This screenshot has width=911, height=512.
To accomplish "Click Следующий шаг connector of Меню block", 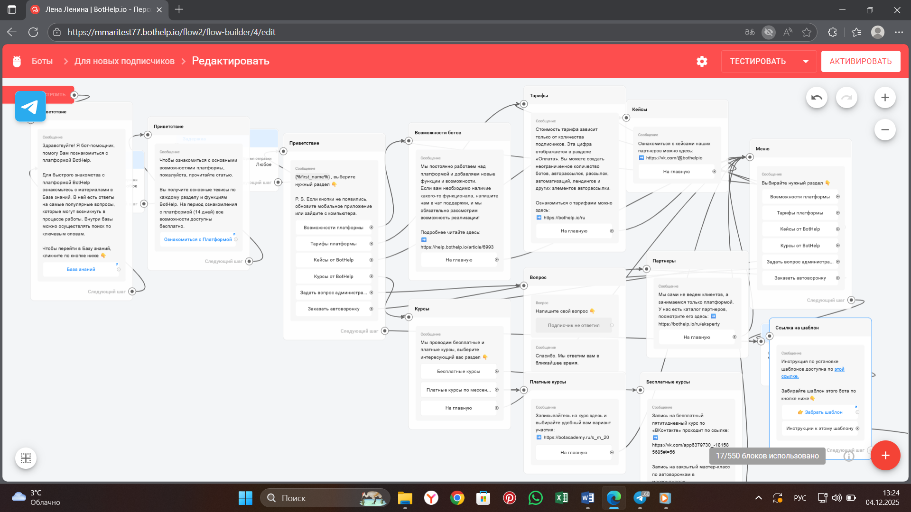I will tap(851, 300).
